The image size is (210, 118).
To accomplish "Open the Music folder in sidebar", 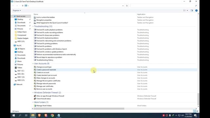I will click(x=19, y=61).
